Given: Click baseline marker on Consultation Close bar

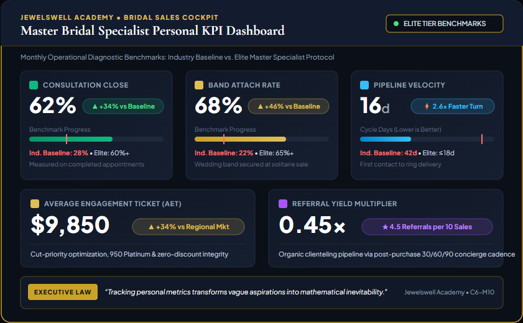Looking at the screenshot, I should tap(67, 139).
